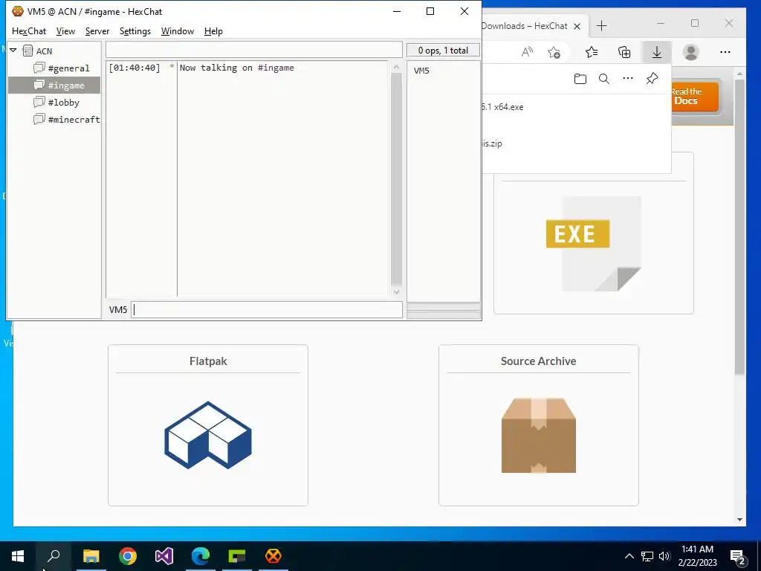
Task: Click the '0 ops, 1 total' label
Action: [443, 51]
